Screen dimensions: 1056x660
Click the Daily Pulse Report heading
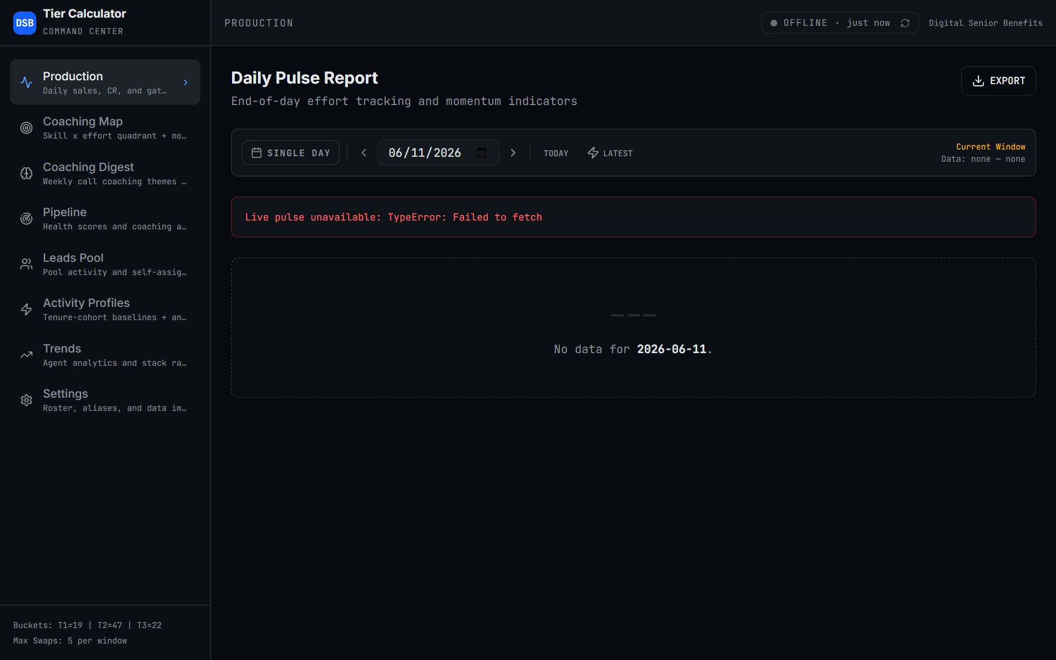coord(304,78)
